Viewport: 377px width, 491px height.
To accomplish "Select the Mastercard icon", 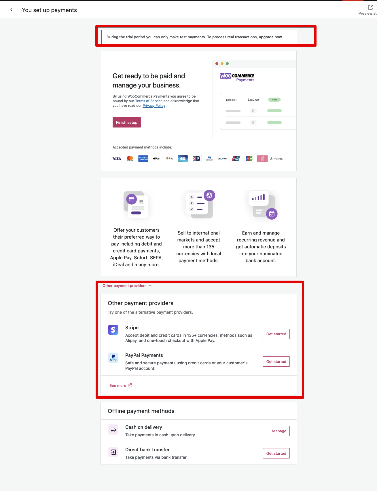I will (130, 159).
